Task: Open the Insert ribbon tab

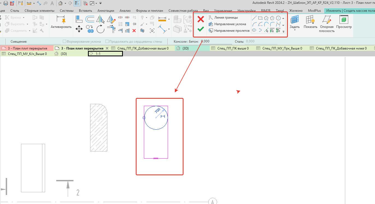Action: pos(85,11)
